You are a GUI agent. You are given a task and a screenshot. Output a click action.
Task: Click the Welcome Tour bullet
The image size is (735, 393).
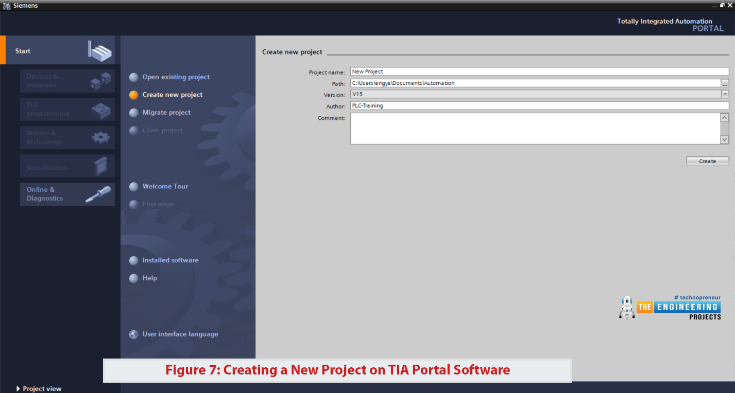(x=134, y=187)
